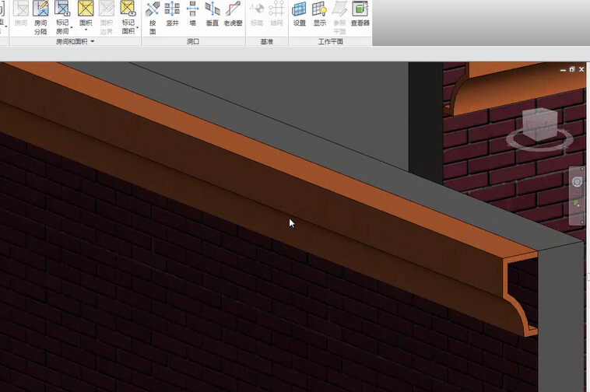Toggle work plane Show (显示) visibility
The image size is (590, 392).
(x=319, y=15)
